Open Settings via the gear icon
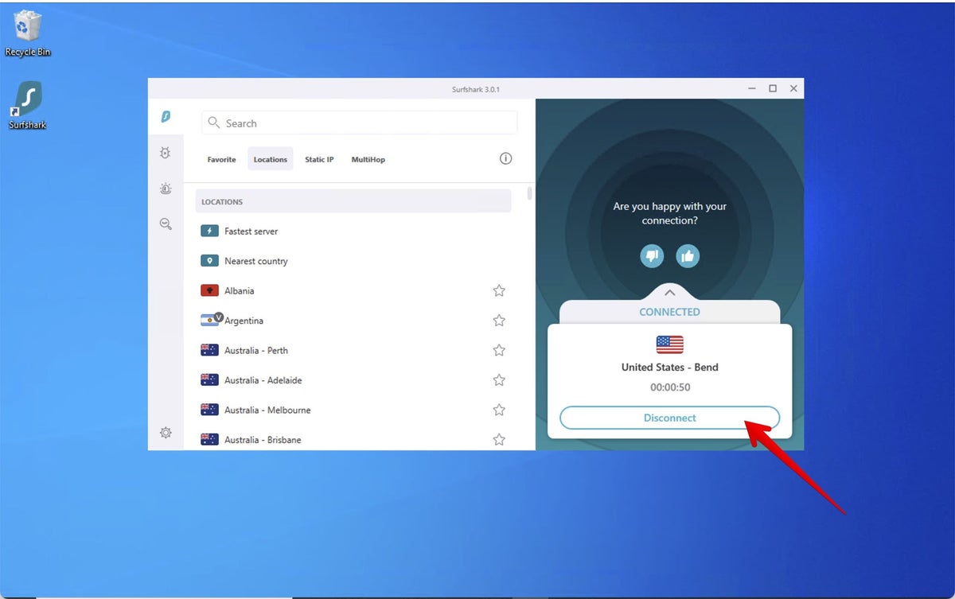 166,433
